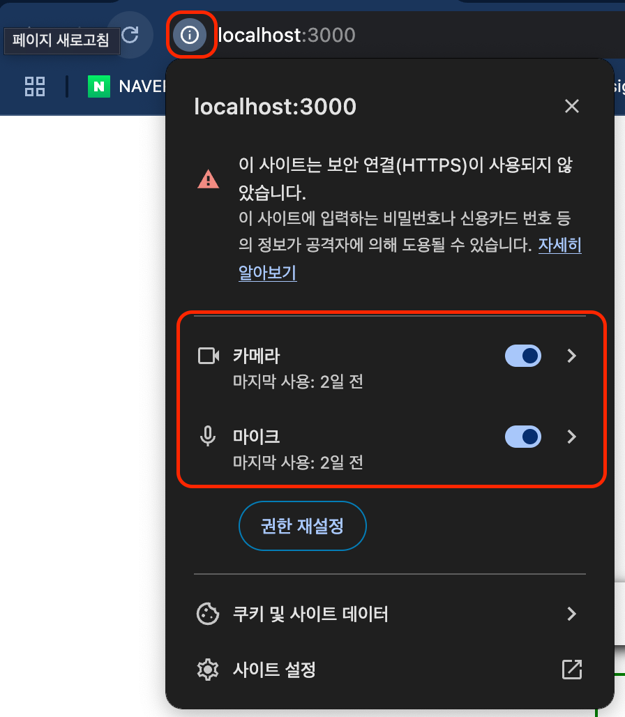This screenshot has width=625, height=717.
Task: Click the localhost:3000 address bar text
Action: pos(287,35)
